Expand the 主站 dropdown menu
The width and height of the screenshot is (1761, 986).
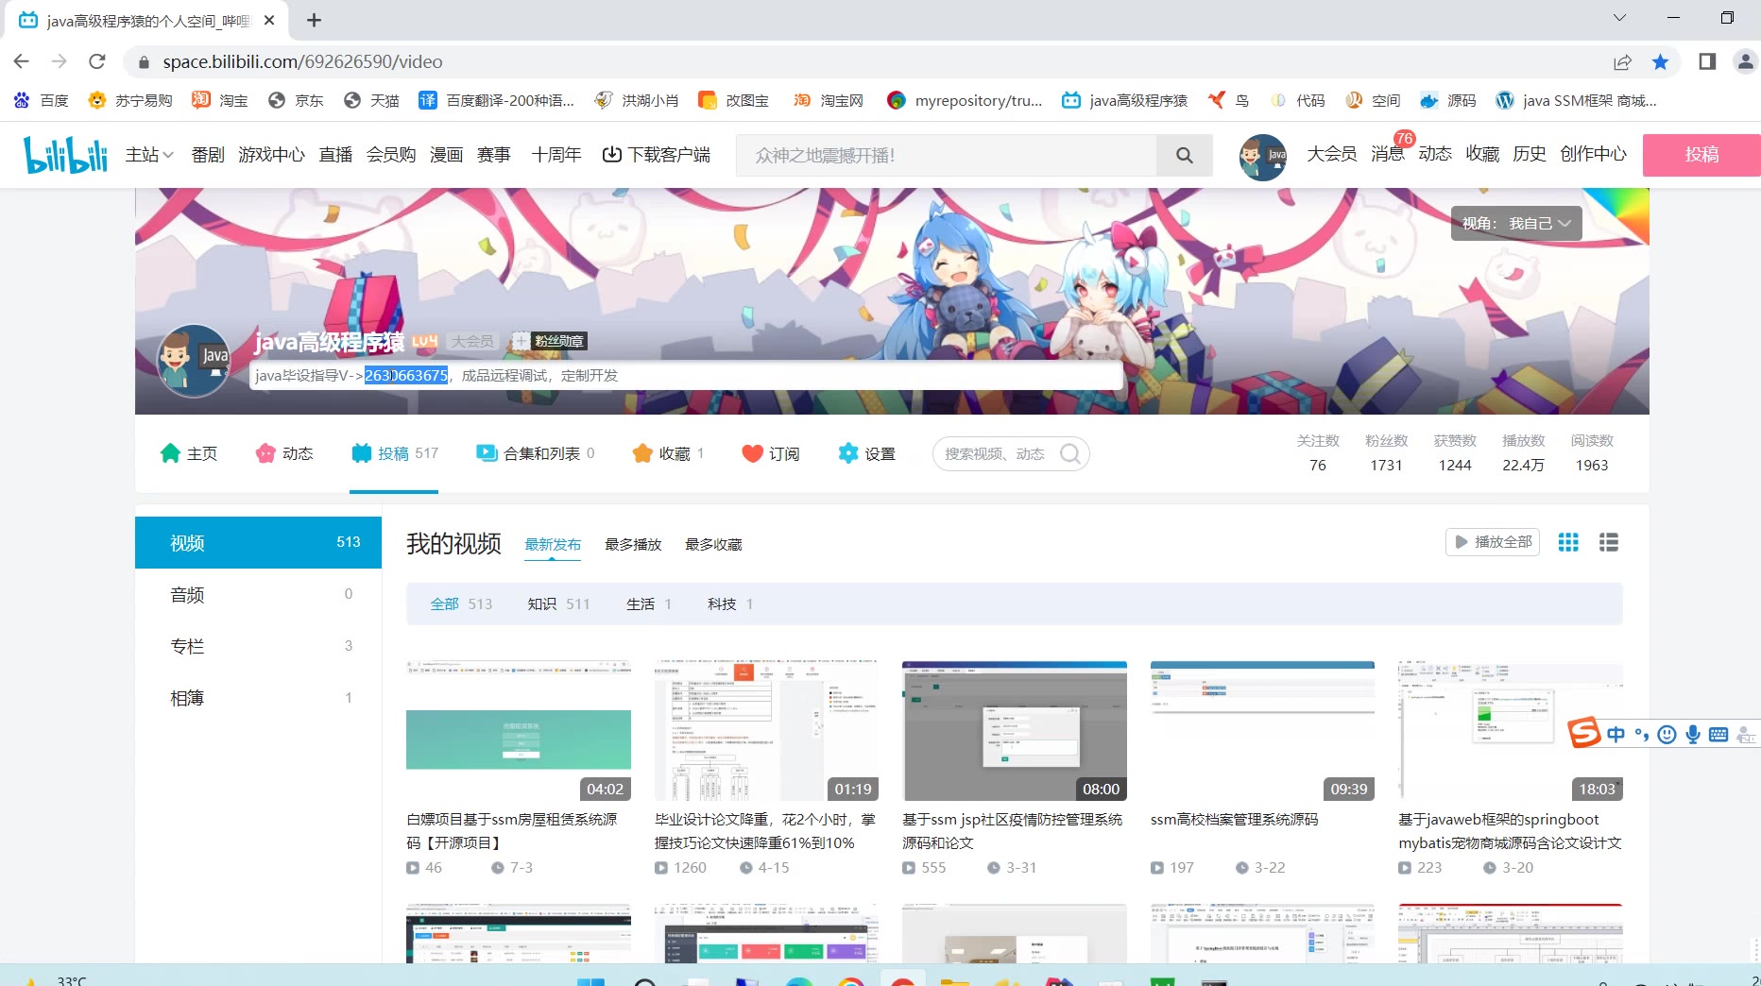[x=149, y=155]
